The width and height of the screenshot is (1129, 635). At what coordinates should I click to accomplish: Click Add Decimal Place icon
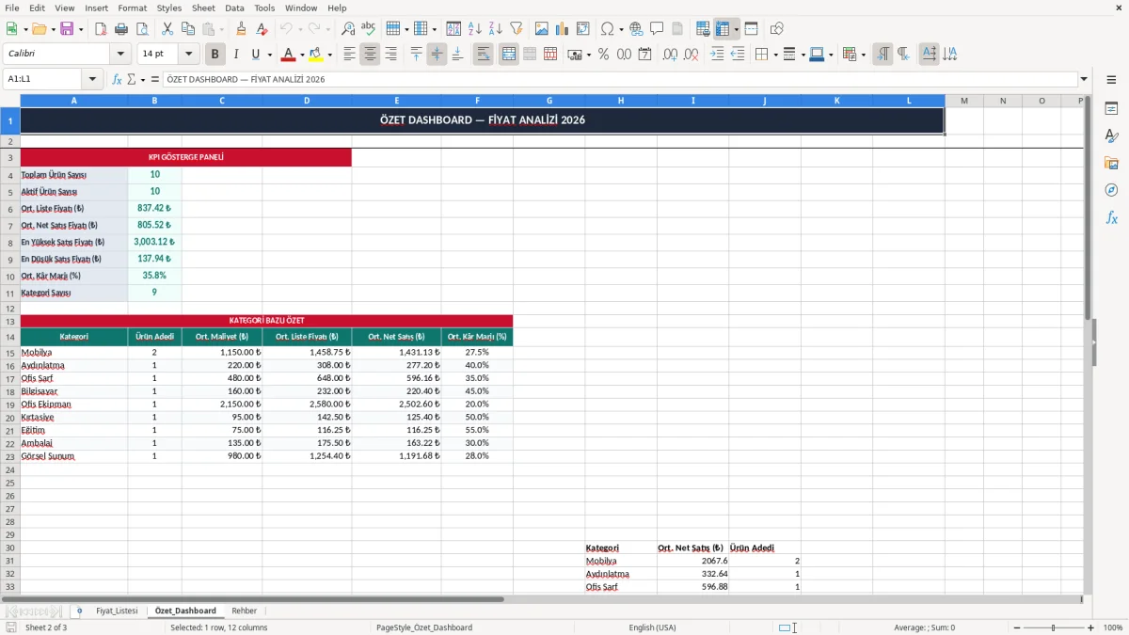[670, 55]
